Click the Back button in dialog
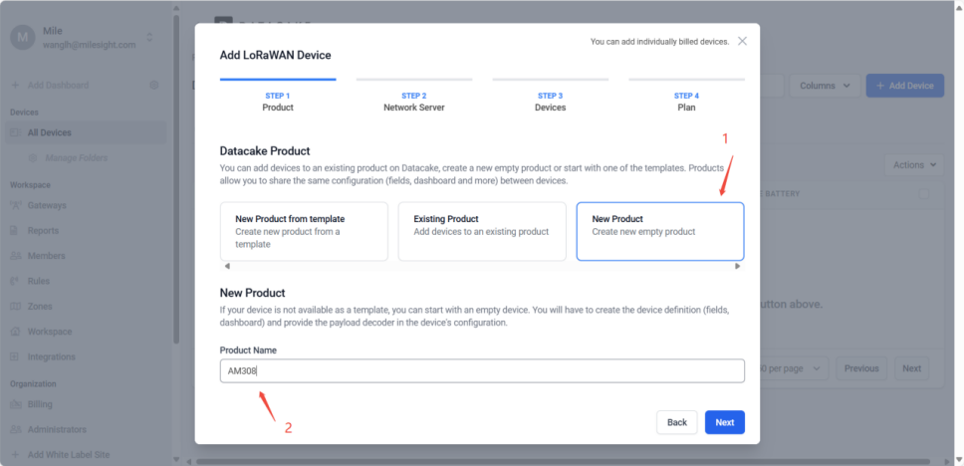 point(677,422)
